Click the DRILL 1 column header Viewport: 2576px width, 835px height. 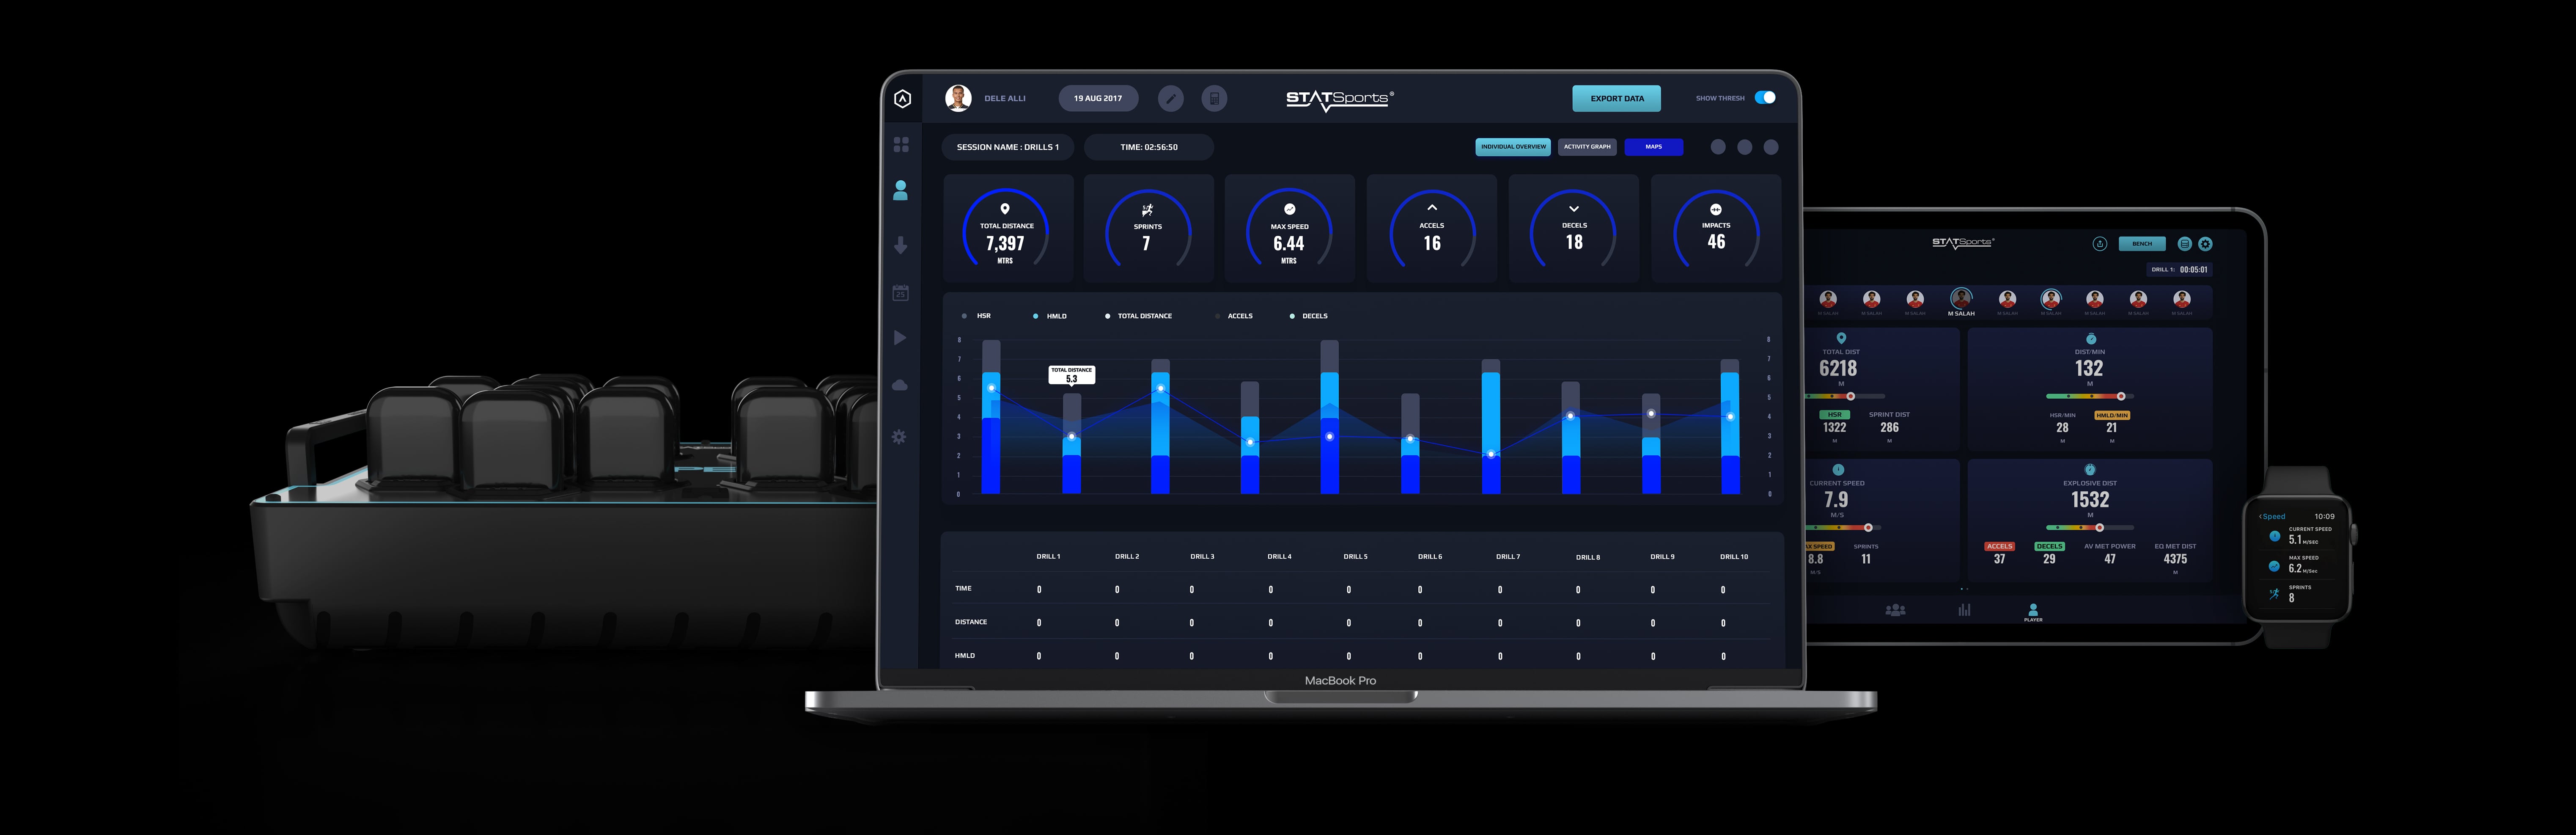pyautogui.click(x=1048, y=557)
